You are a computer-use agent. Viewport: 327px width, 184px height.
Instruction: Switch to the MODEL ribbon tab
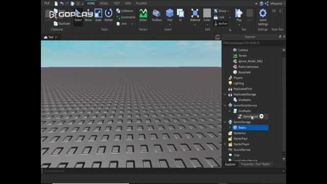pos(104,4)
